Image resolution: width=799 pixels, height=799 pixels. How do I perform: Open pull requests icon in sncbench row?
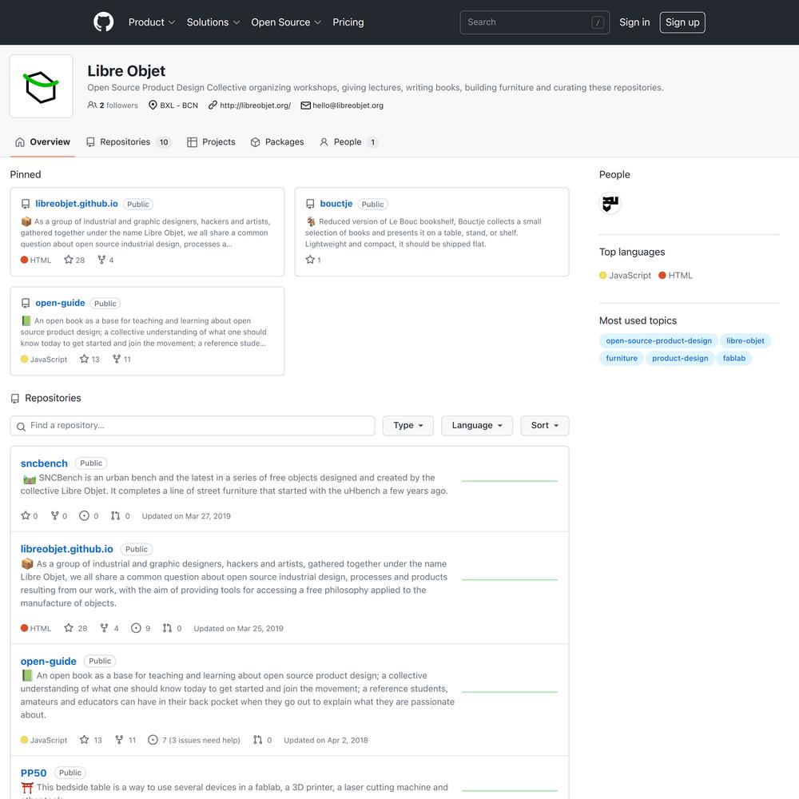pos(116,515)
